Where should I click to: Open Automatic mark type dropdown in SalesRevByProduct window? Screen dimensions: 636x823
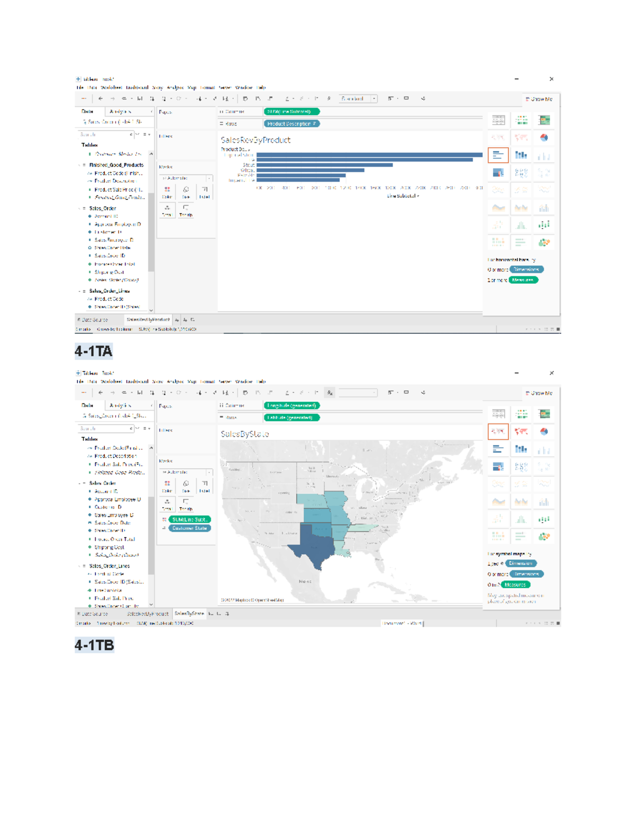tap(187, 178)
